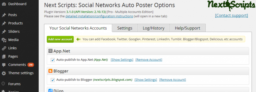
Task: Click the nextscripts.blogspot.com account name
Action: [113, 80]
